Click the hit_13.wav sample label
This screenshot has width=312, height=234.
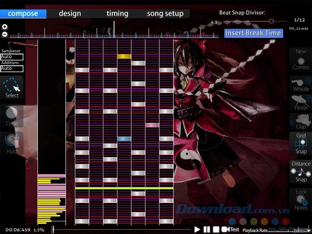299,28
